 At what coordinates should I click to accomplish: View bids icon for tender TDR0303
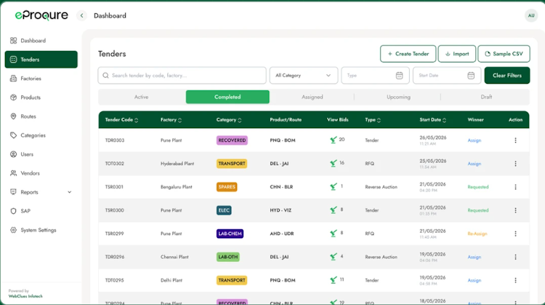tap(334, 140)
